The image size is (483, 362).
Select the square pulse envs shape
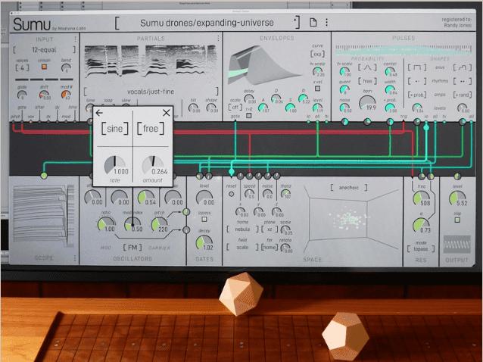(417, 67)
